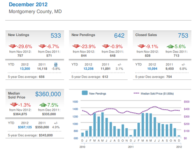
Task: Click red down arrow beside -23.9% New Pendings
Action: click(76, 46)
